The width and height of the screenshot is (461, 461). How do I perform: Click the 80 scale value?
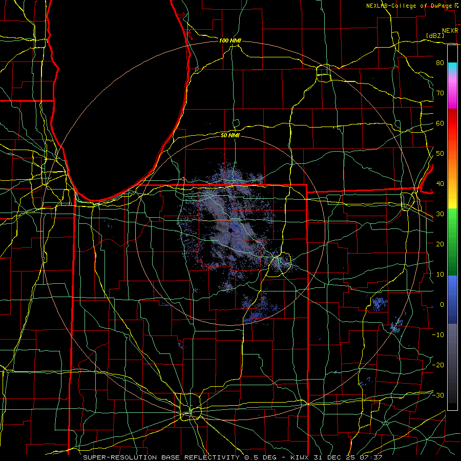pyautogui.click(x=440, y=62)
